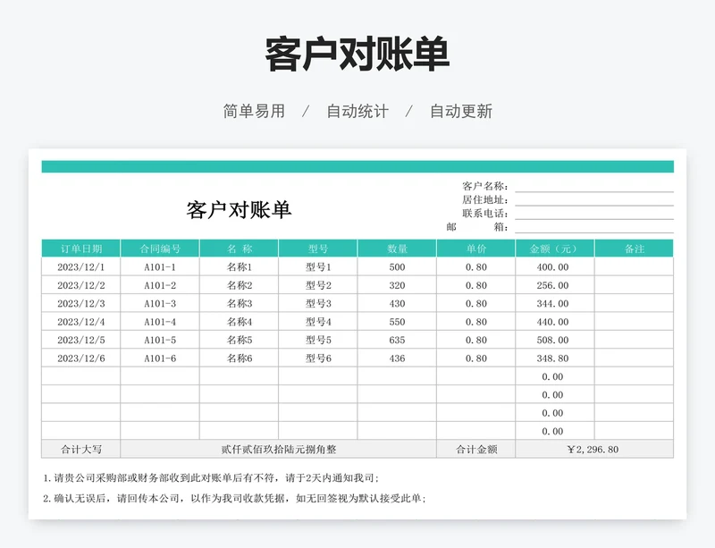Select quantity cell 436
Image resolution: width=715 pixels, height=548 pixels.
pos(397,358)
